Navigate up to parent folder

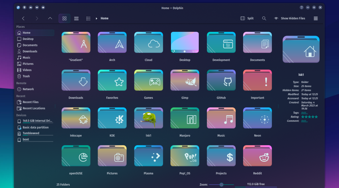(x=50, y=19)
